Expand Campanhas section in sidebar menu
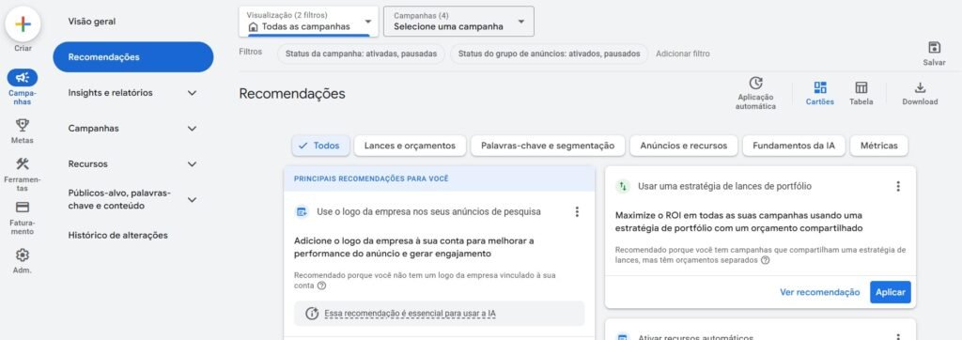Viewport: 962px width, 340px height. pos(192,129)
